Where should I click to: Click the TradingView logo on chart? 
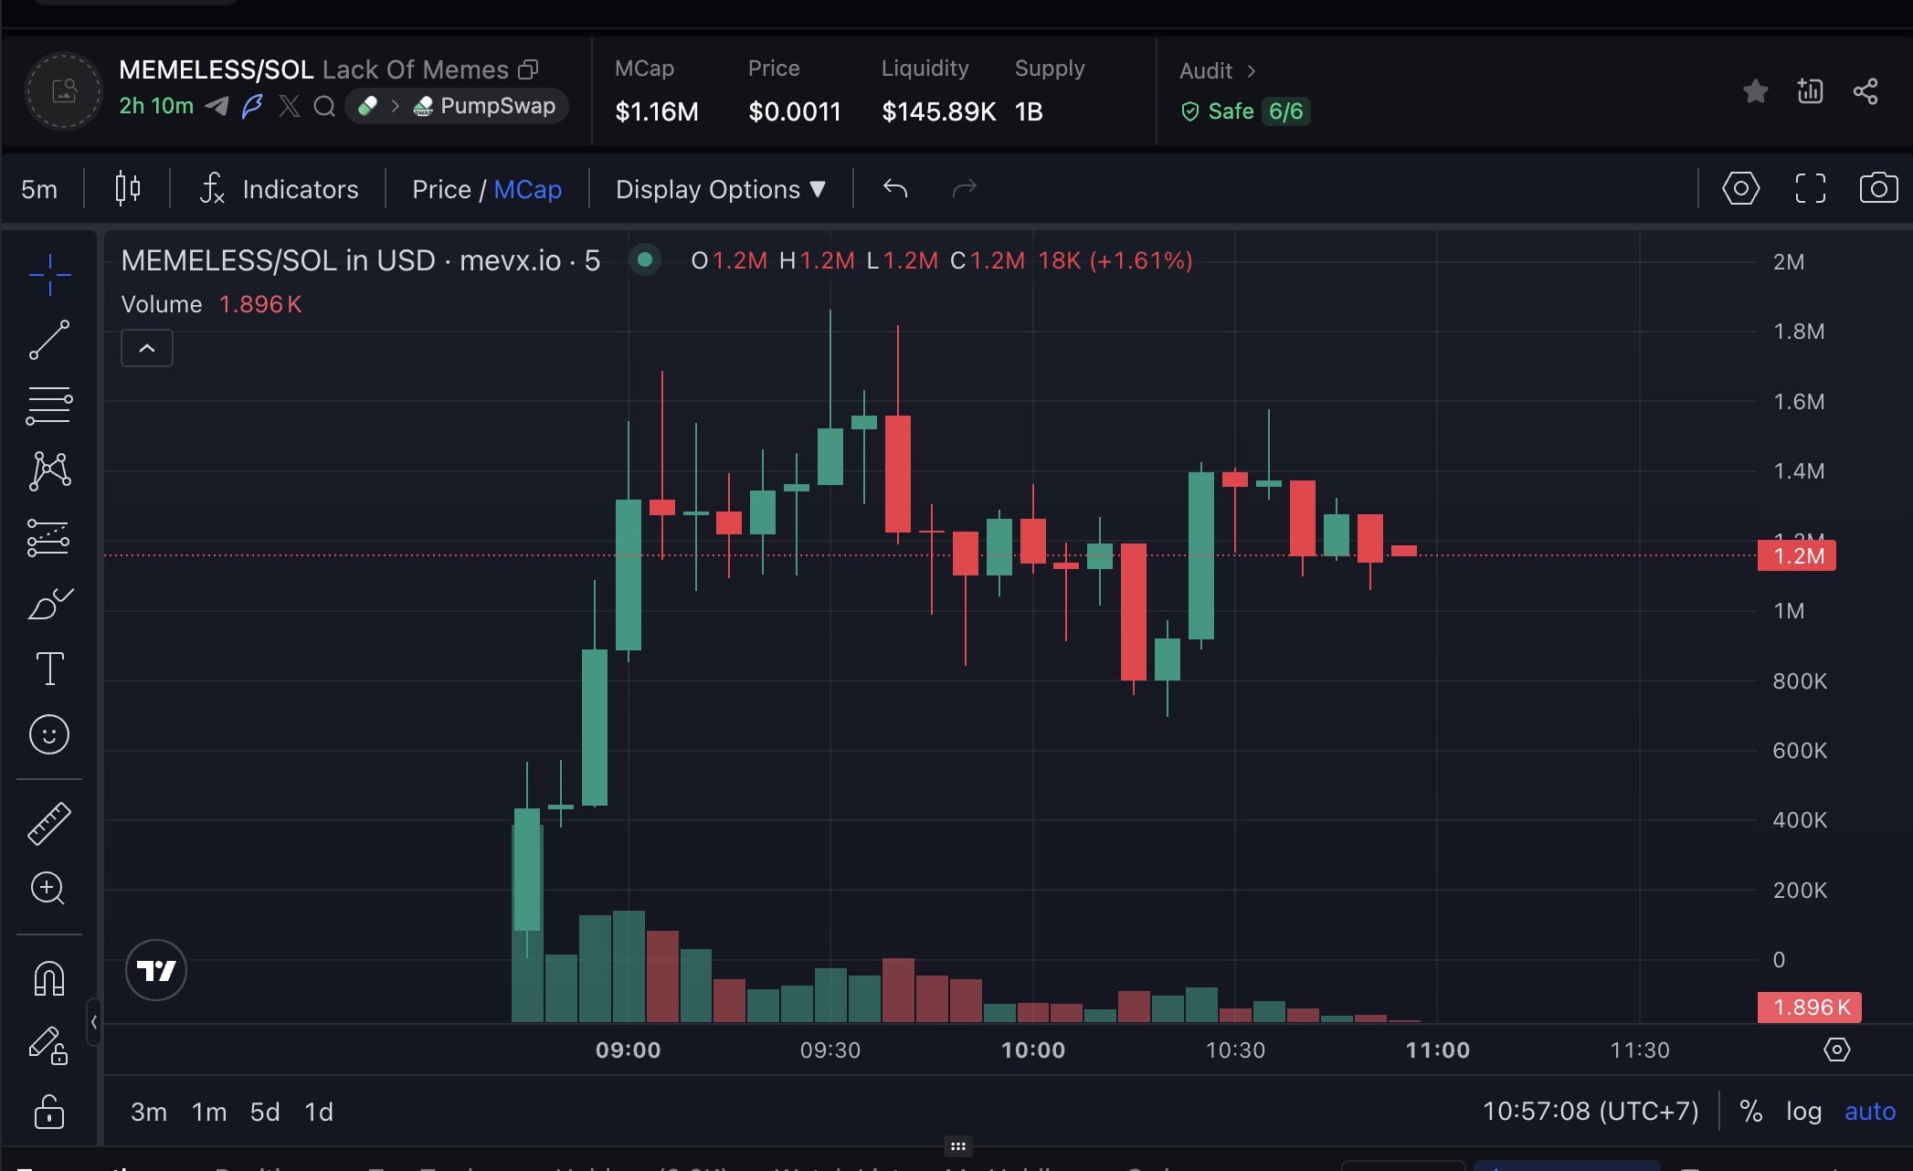coord(155,970)
